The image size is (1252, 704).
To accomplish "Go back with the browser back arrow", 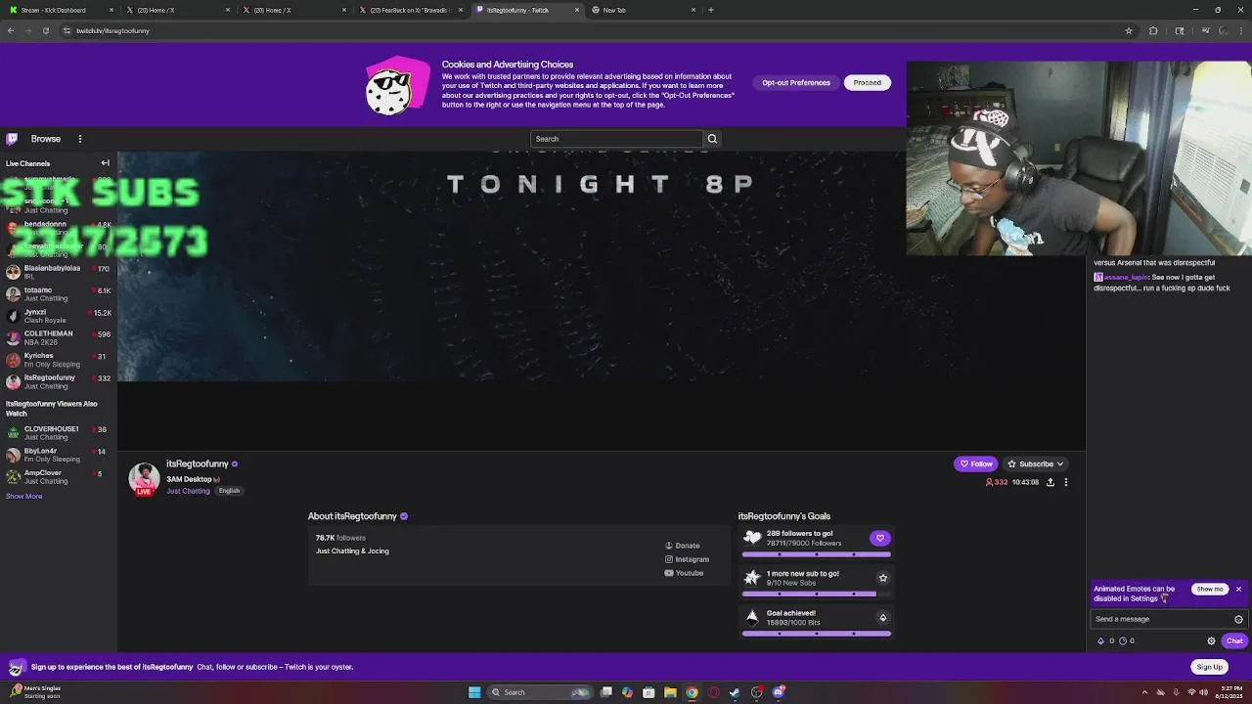I will tap(10, 30).
